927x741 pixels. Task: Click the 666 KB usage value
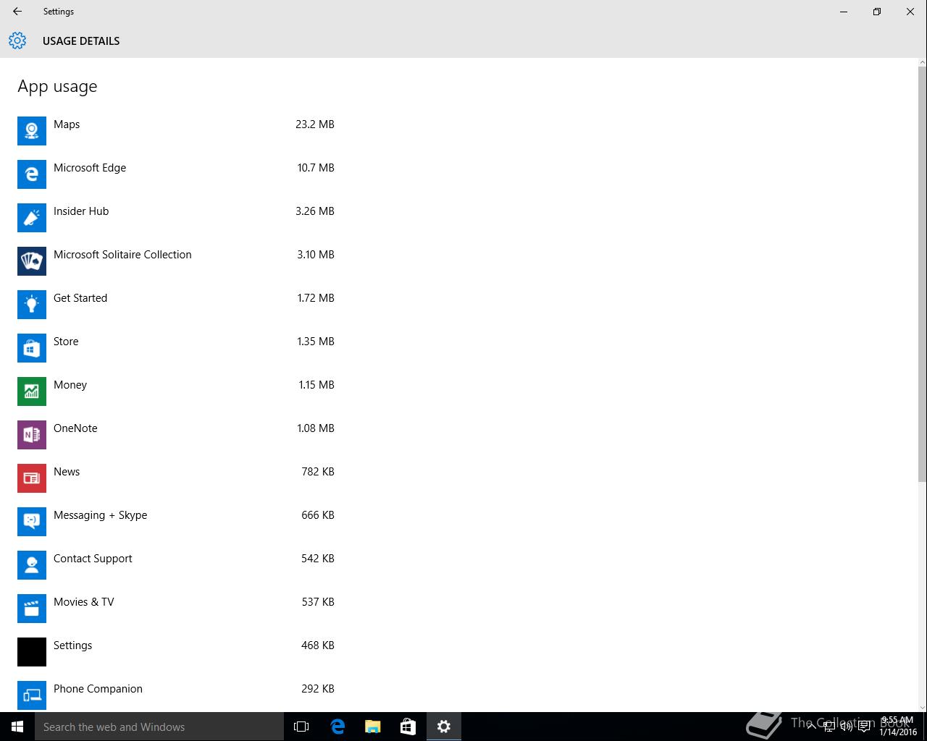pyautogui.click(x=318, y=515)
